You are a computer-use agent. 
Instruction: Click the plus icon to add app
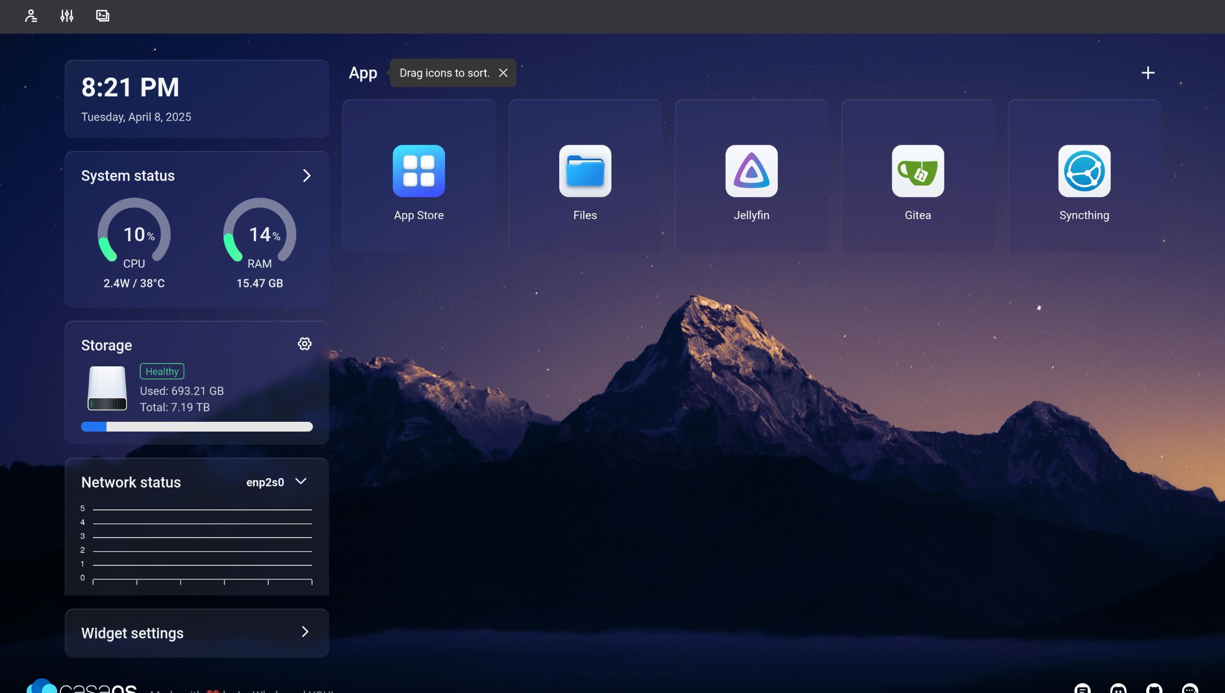[1148, 73]
